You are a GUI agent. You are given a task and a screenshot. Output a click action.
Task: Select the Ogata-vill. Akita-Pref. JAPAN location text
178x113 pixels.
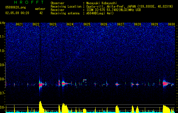coord(130,6)
